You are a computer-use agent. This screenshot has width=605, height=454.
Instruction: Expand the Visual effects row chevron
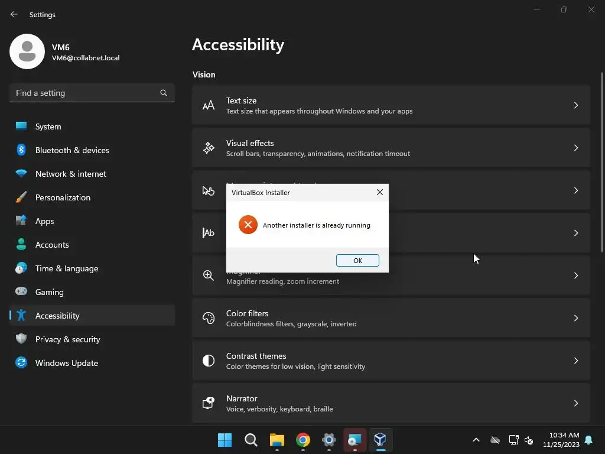coord(575,148)
